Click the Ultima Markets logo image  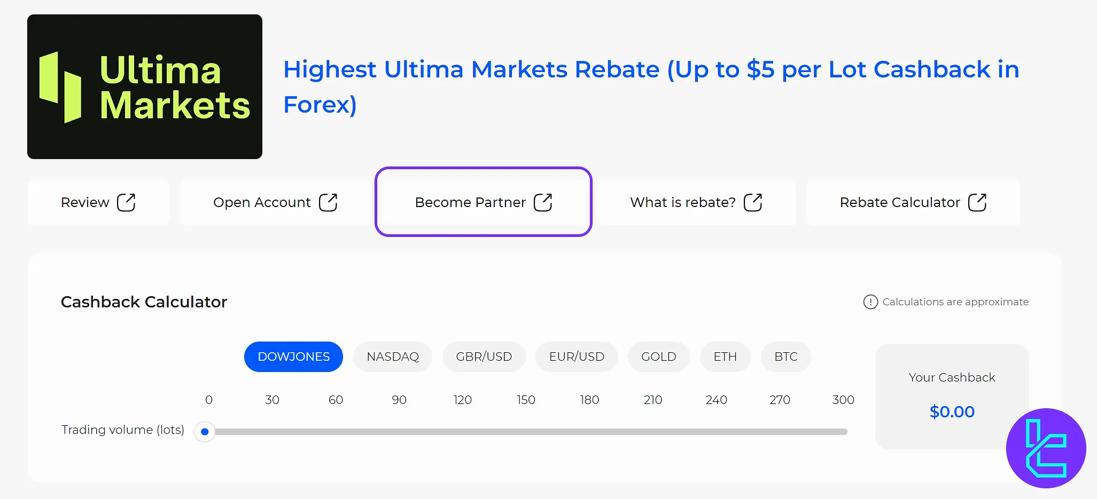[x=145, y=86]
